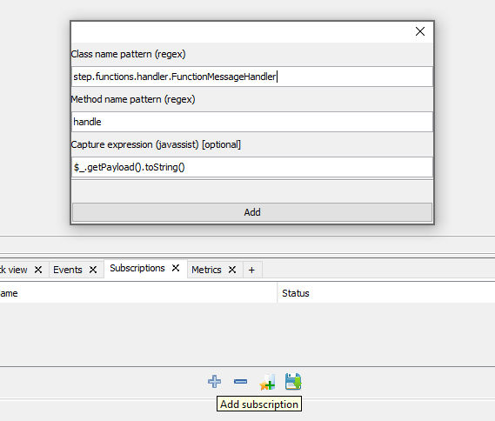This screenshot has height=421, width=495.
Task: Close the Events tab
Action: (x=93, y=270)
